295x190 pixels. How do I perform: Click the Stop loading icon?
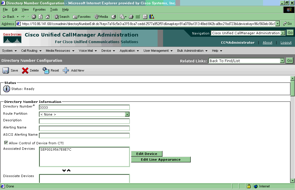click(x=34, y=17)
